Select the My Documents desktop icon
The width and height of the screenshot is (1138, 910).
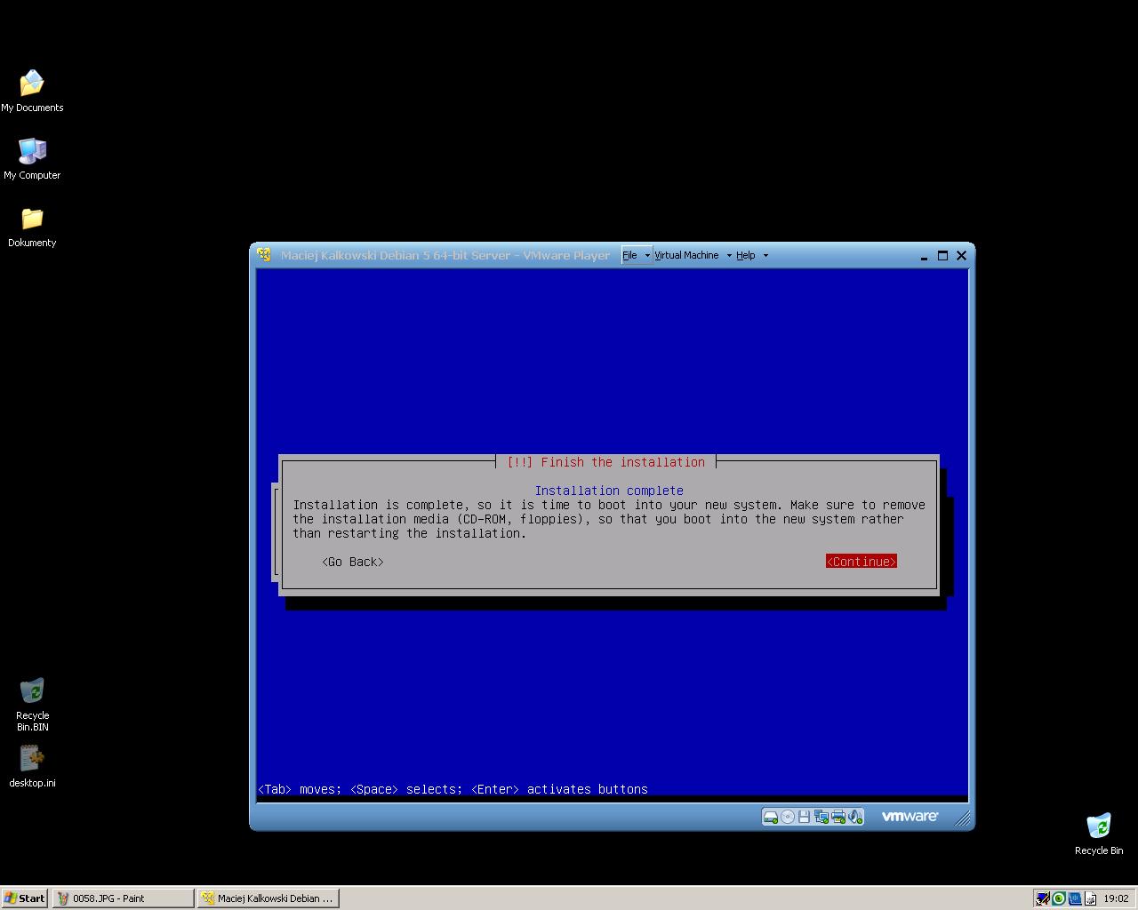pyautogui.click(x=32, y=92)
